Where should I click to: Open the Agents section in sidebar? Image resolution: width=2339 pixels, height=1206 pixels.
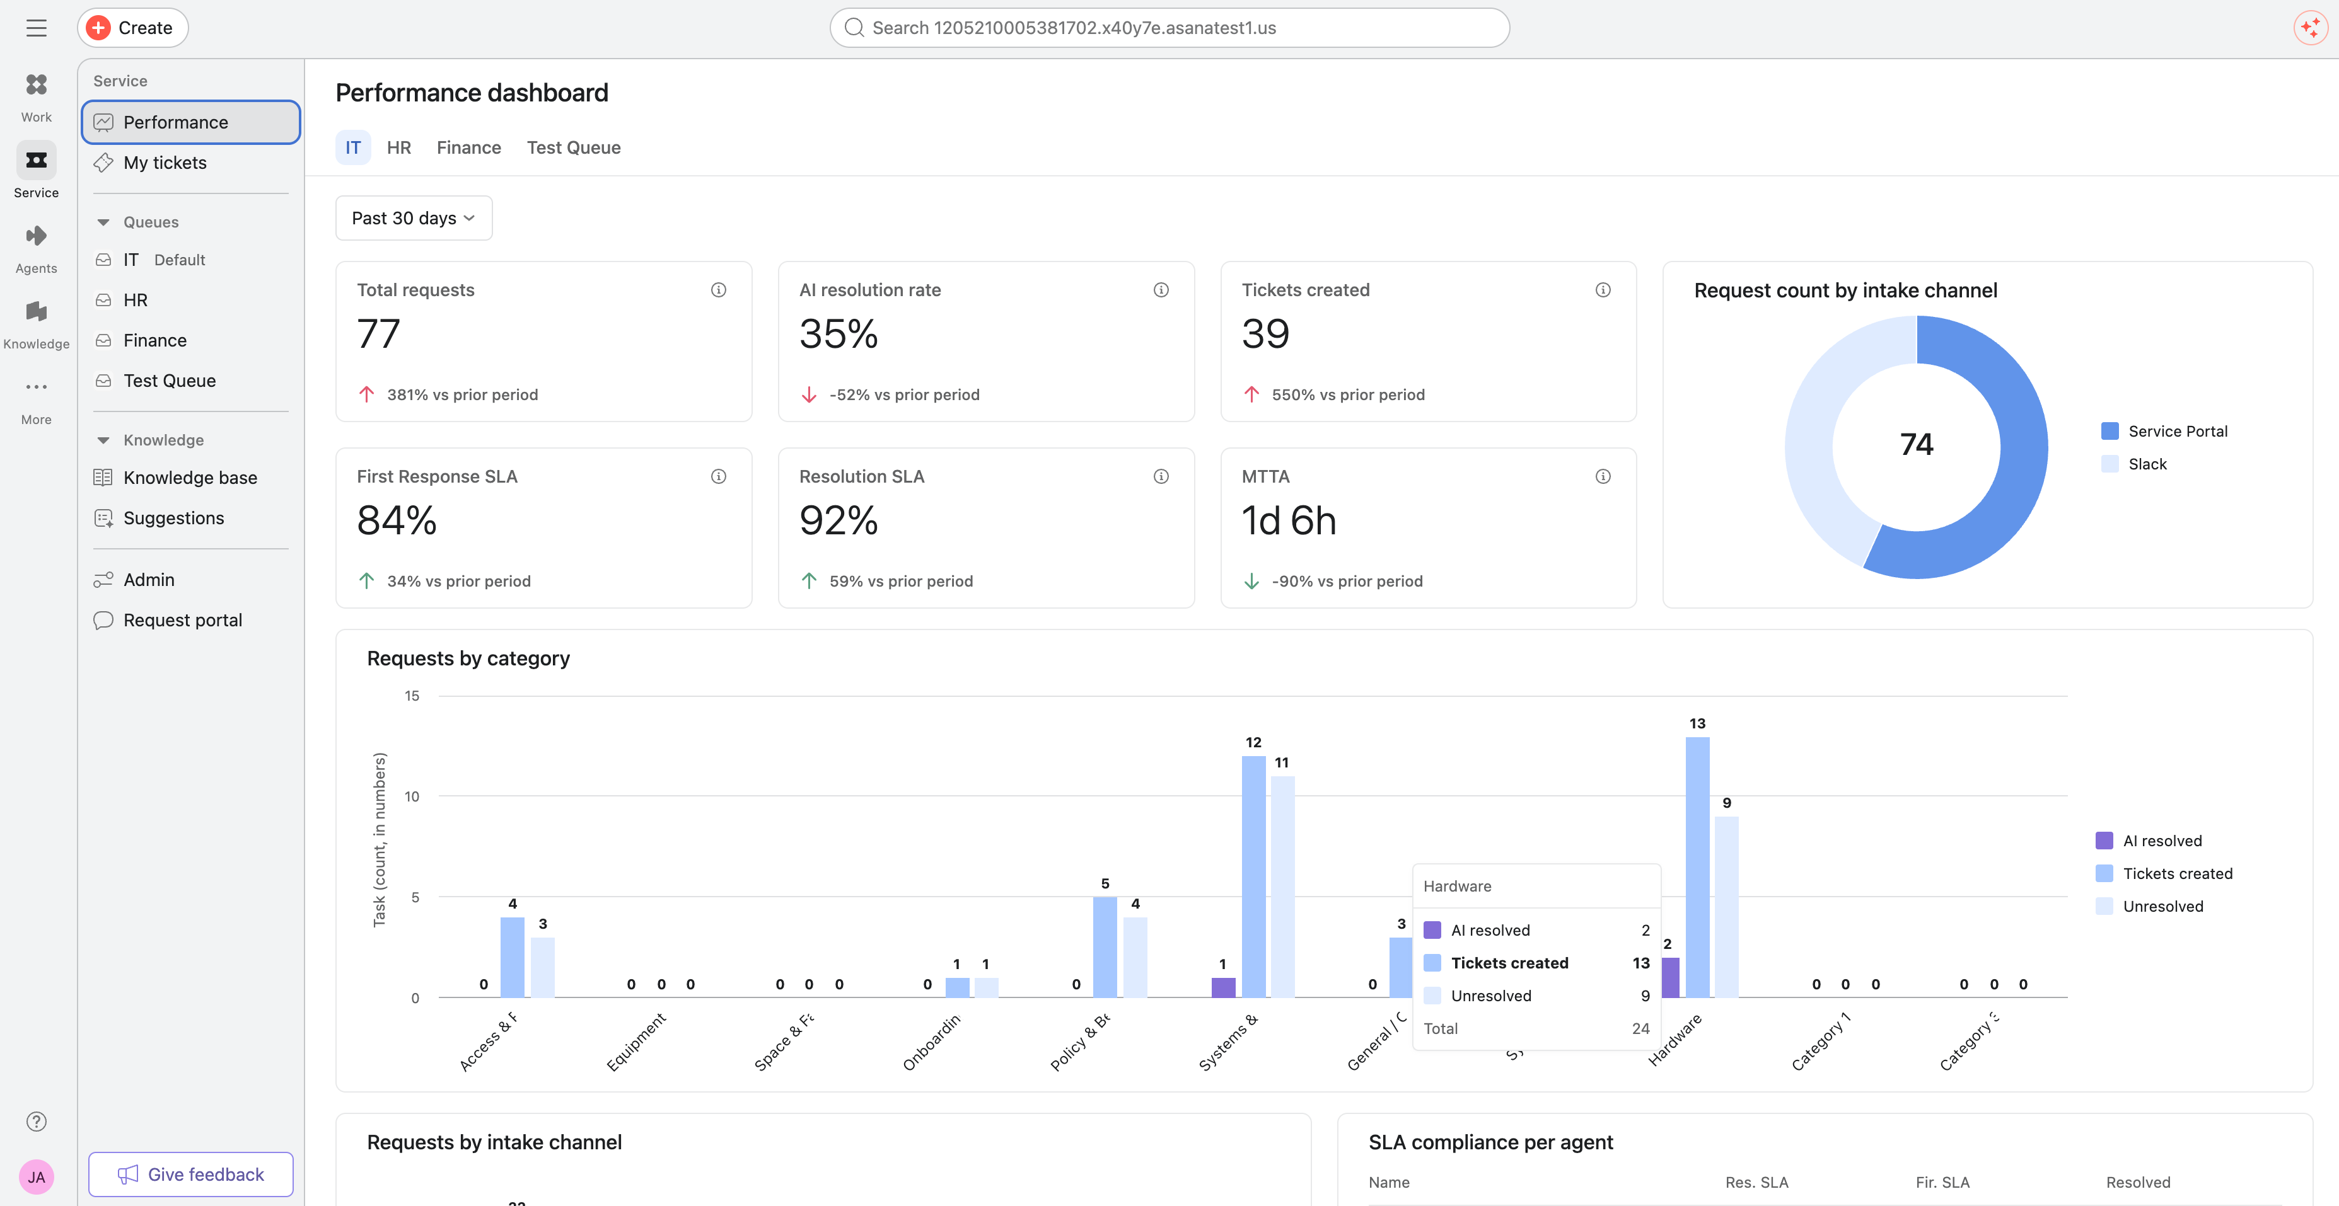coord(37,249)
